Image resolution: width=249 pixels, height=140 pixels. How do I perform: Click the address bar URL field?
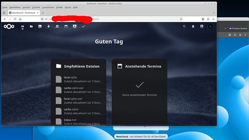click(x=111, y=19)
